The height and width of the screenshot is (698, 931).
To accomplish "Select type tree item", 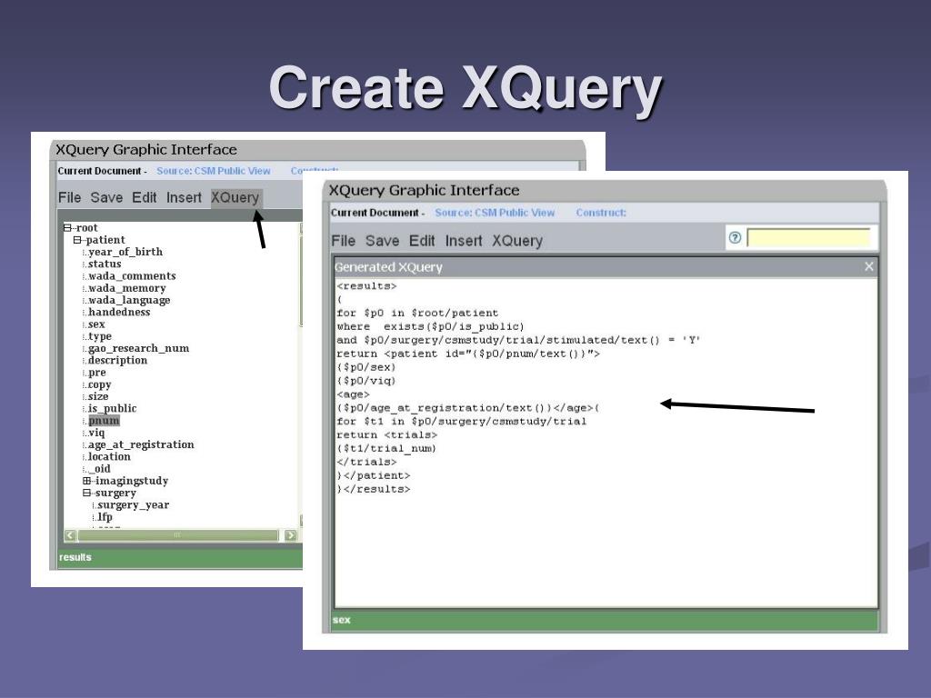I will click(100, 336).
